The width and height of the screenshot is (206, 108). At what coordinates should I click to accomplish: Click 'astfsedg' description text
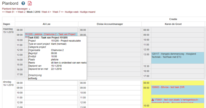pyautogui.click(x=33, y=78)
